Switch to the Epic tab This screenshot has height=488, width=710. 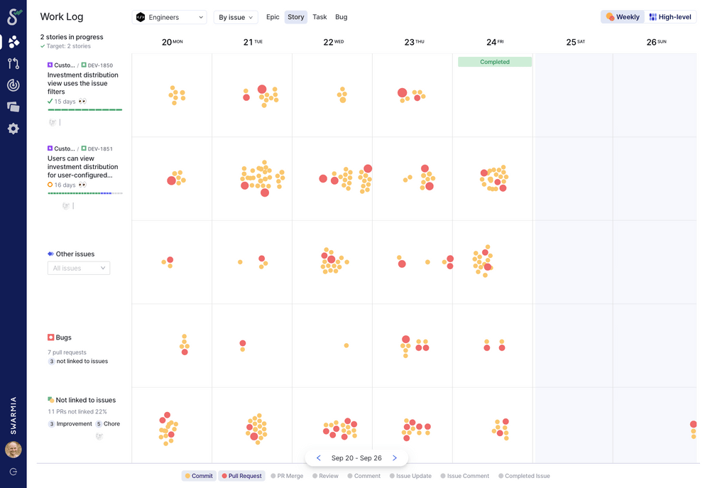coord(273,16)
